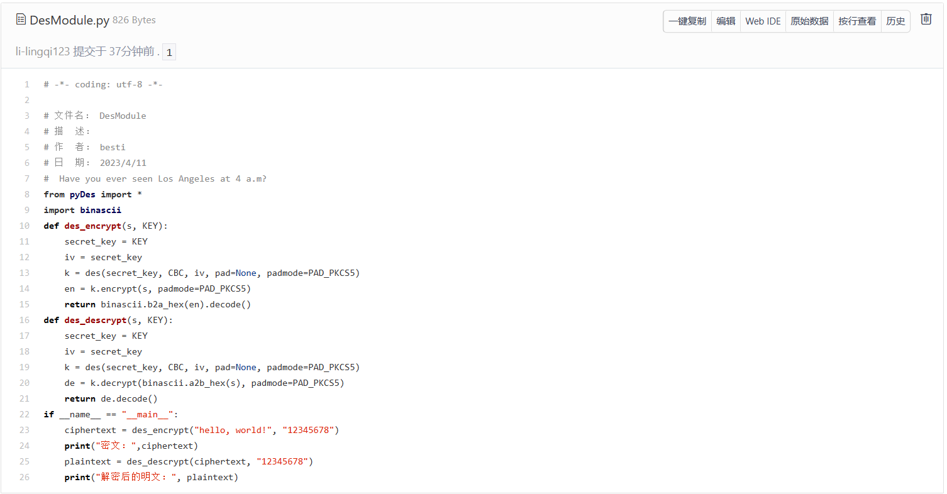Click the file document icon beside DesModule.py
The height and width of the screenshot is (494, 947).
[x=21, y=20]
